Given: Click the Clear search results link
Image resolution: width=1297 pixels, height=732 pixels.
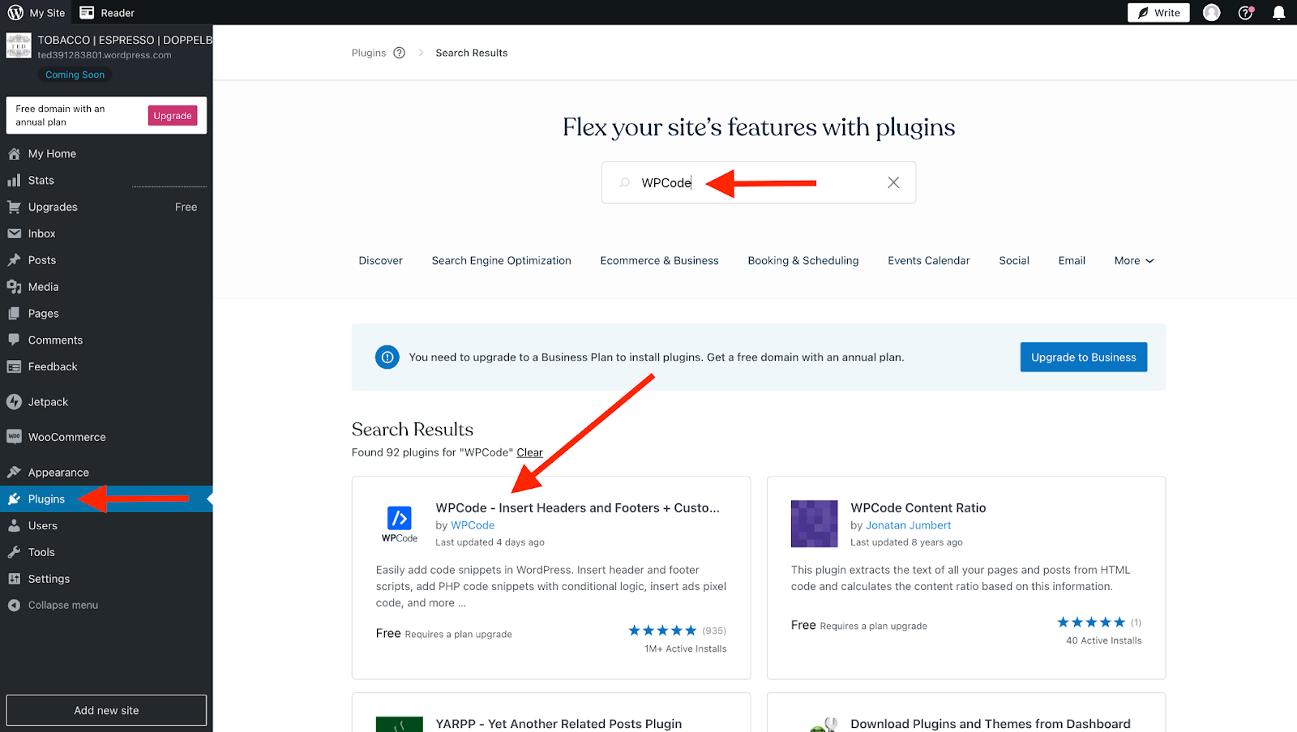Looking at the screenshot, I should coord(529,452).
